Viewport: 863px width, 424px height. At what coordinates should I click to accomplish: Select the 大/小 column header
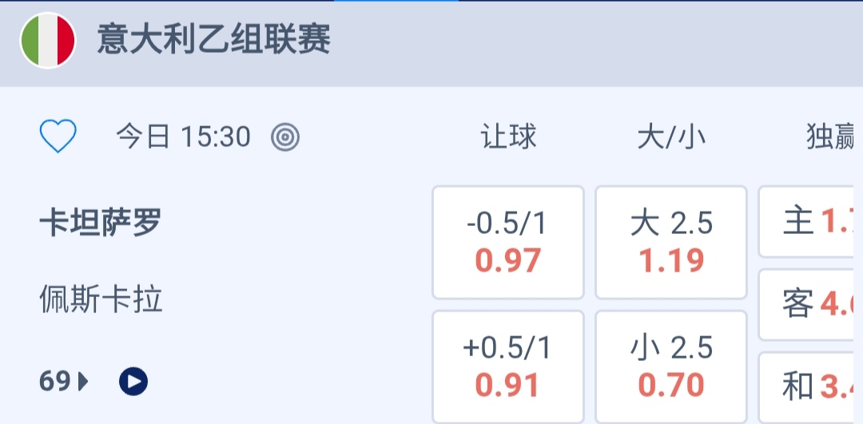click(x=671, y=137)
